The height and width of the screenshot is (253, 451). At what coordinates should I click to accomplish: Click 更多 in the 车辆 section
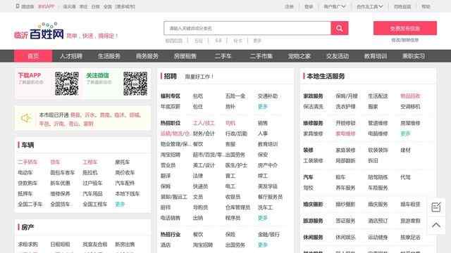[x=120, y=205]
